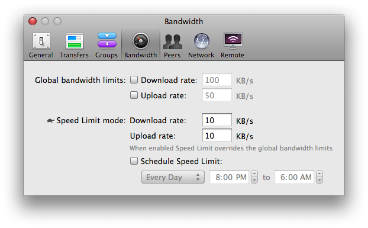Click the global download rate 100 field
Image resolution: width=368 pixels, height=228 pixels.
(217, 80)
